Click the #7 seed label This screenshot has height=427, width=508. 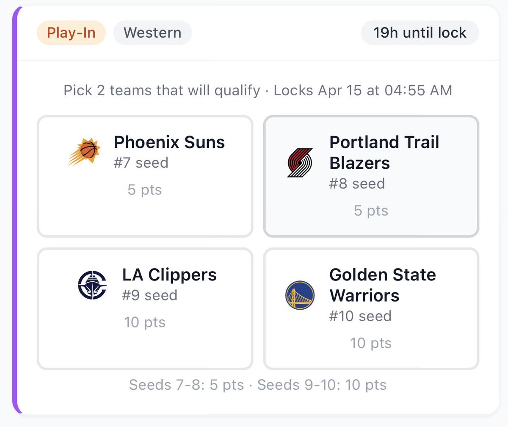coord(141,163)
